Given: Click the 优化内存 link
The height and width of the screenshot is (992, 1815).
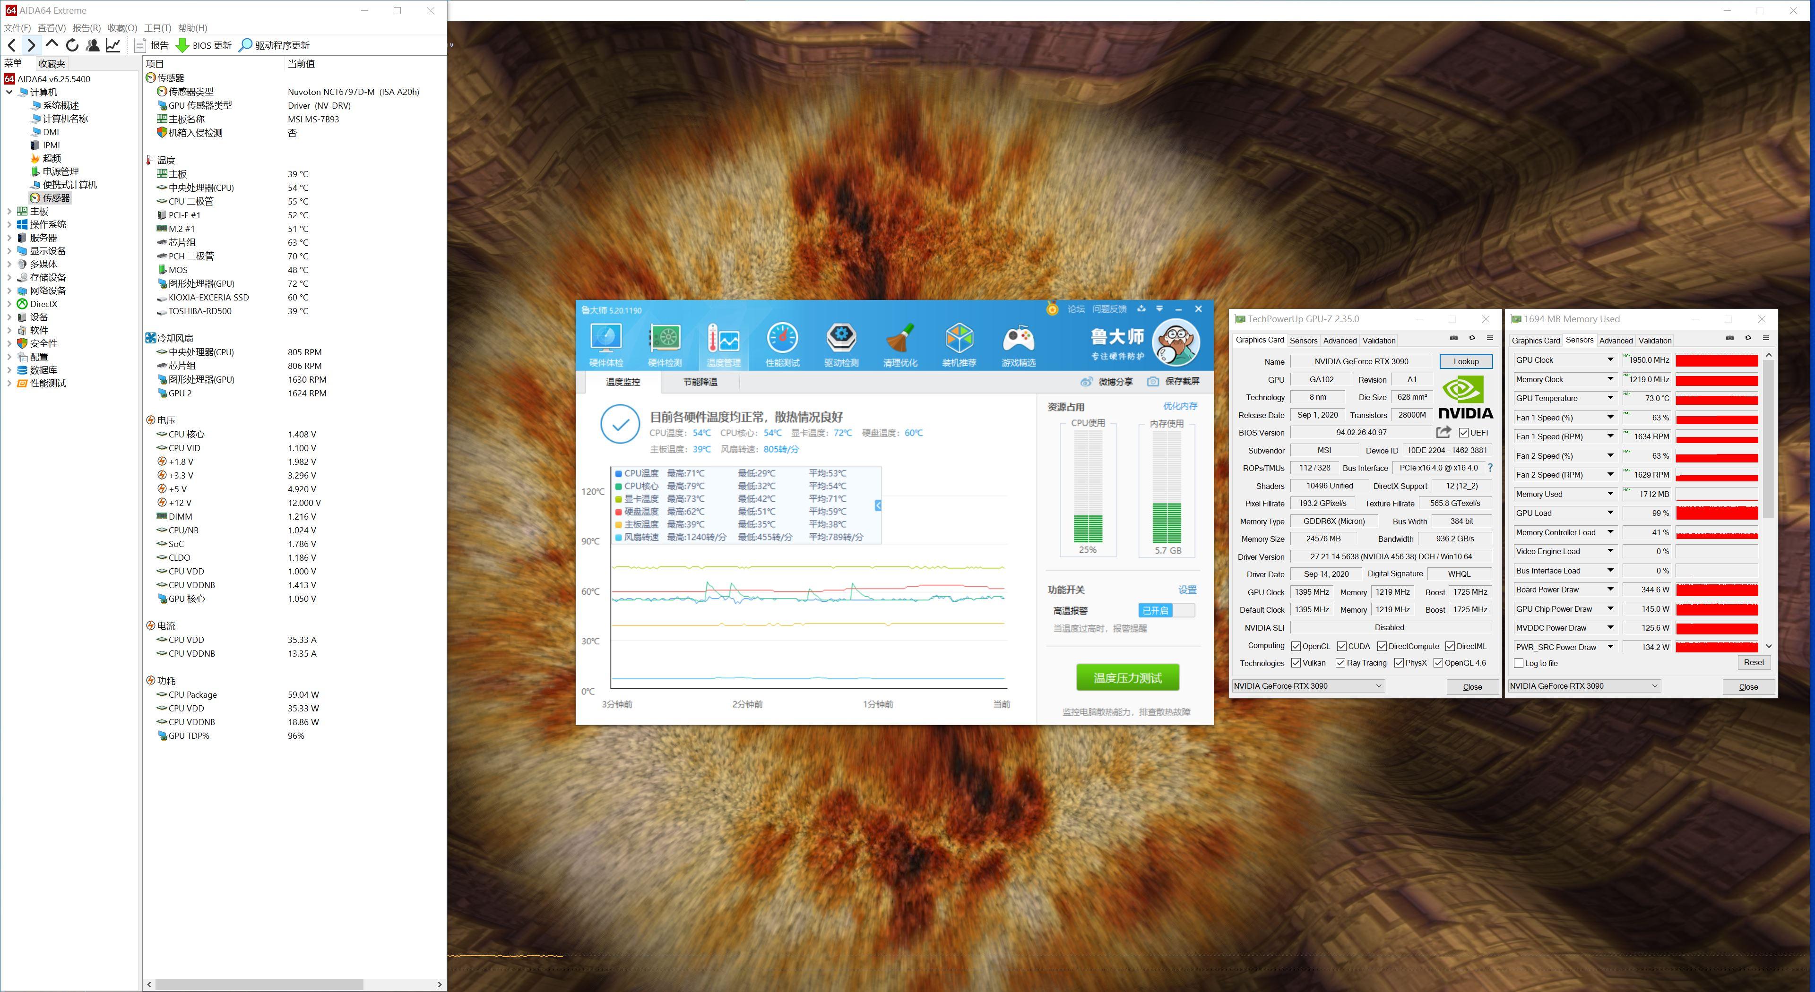Looking at the screenshot, I should (1180, 406).
